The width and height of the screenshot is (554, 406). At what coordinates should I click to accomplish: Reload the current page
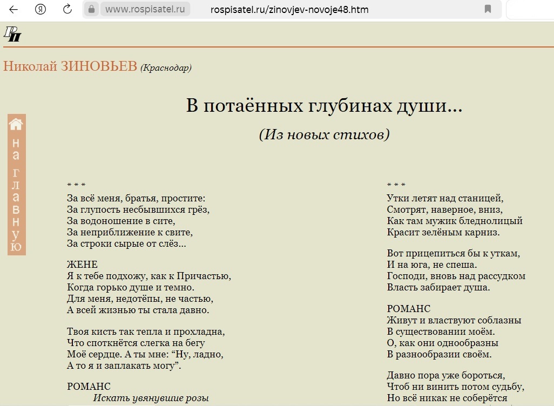click(x=67, y=9)
